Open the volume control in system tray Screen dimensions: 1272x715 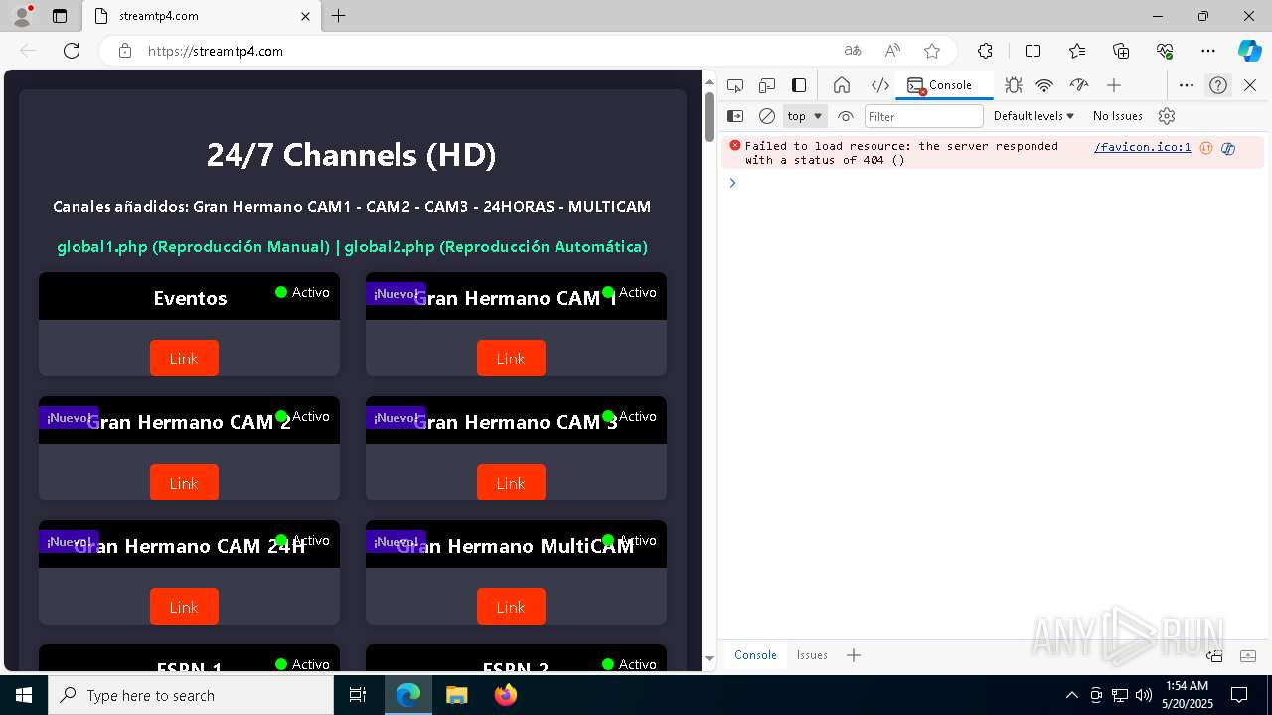click(x=1144, y=695)
